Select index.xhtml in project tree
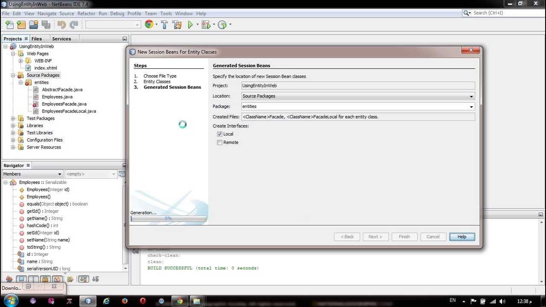Viewport: 546px width, 307px height. [x=46, y=68]
